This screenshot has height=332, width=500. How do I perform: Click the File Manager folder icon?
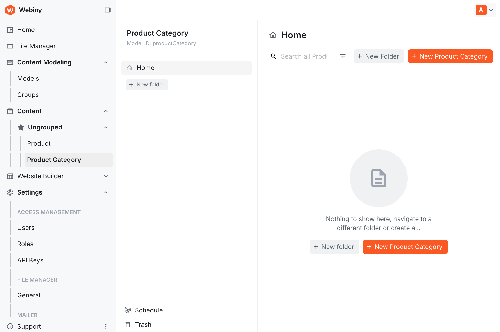(x=10, y=46)
